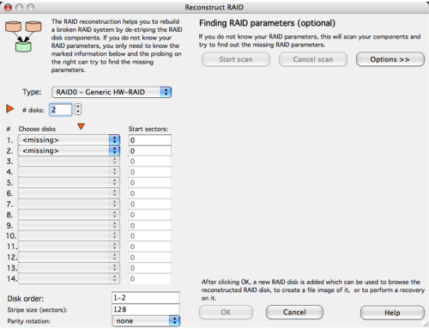Cancel the RAID reconstruction dialog
This screenshot has width=429, height=329.
pyautogui.click(x=294, y=312)
